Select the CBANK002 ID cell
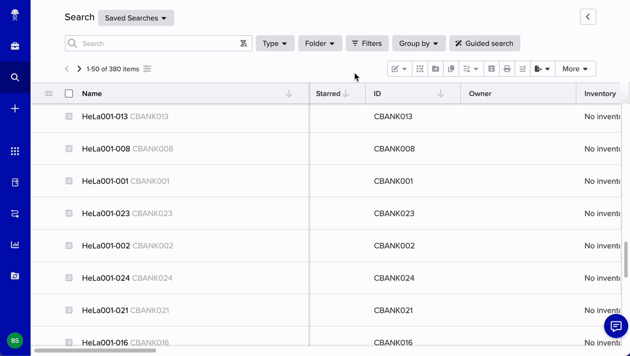The width and height of the screenshot is (630, 356). (x=394, y=245)
